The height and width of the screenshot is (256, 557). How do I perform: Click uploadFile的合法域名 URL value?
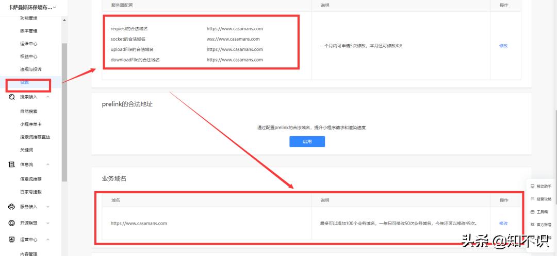click(235, 49)
